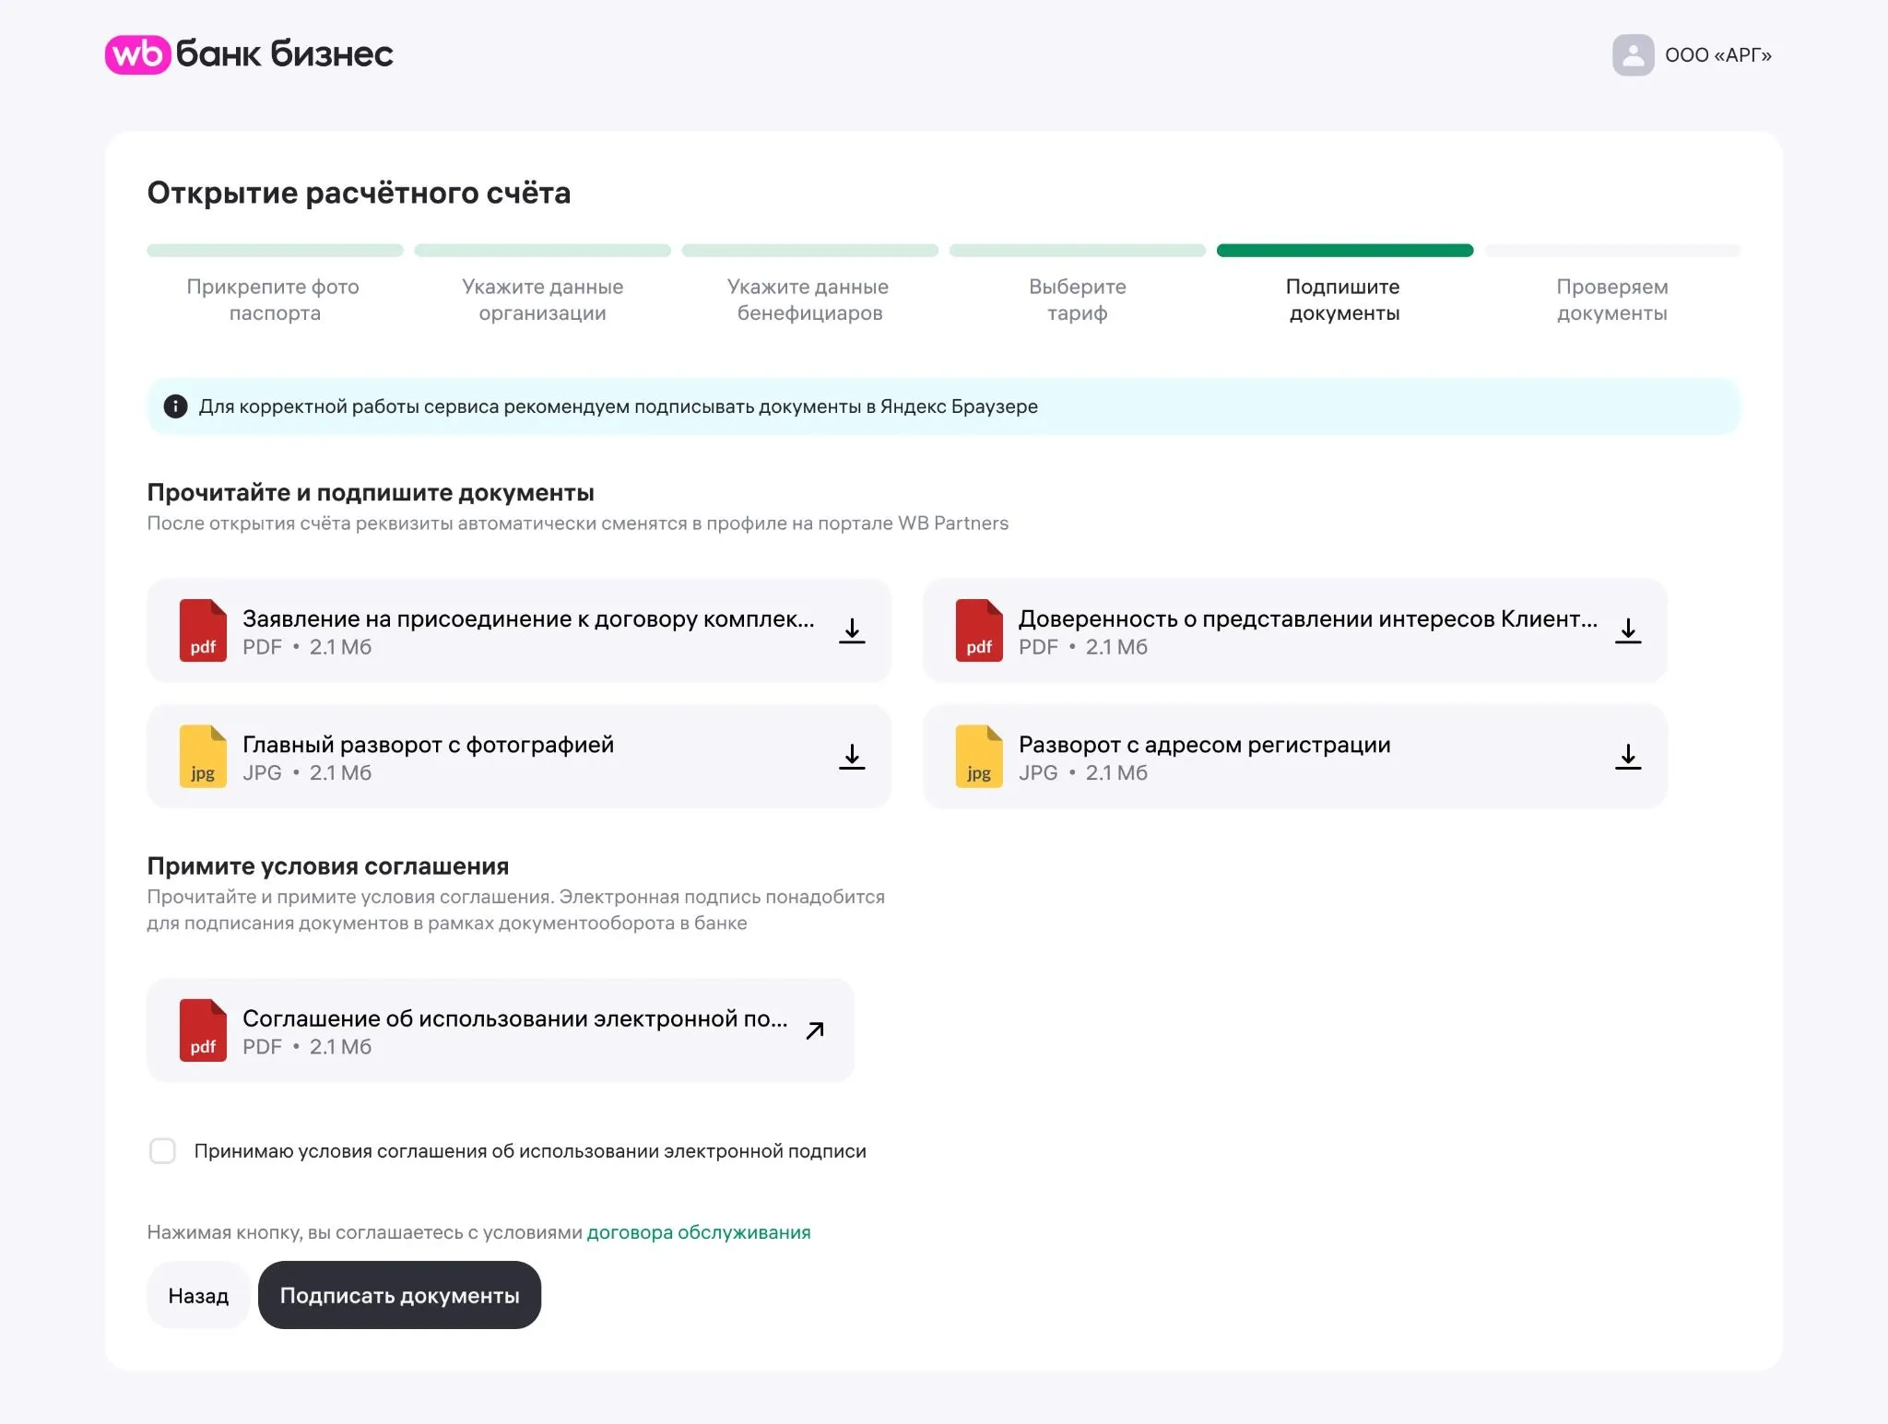The image size is (1888, 1424).
Task: Download Разворот с адресом регистрации JPG
Action: 1628,757
